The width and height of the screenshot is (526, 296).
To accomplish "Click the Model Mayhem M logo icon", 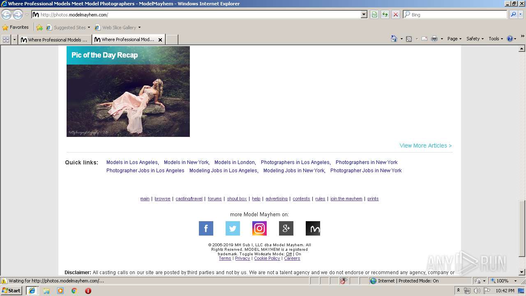I will click(x=313, y=228).
